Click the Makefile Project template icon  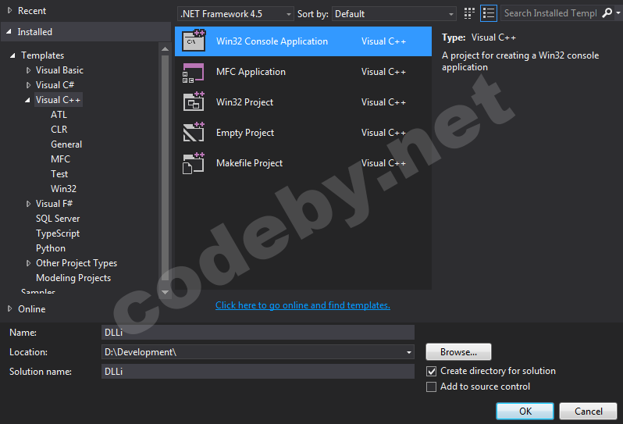(x=194, y=163)
